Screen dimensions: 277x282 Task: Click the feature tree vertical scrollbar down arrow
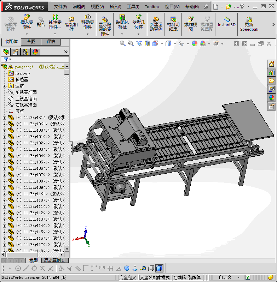[67, 249]
